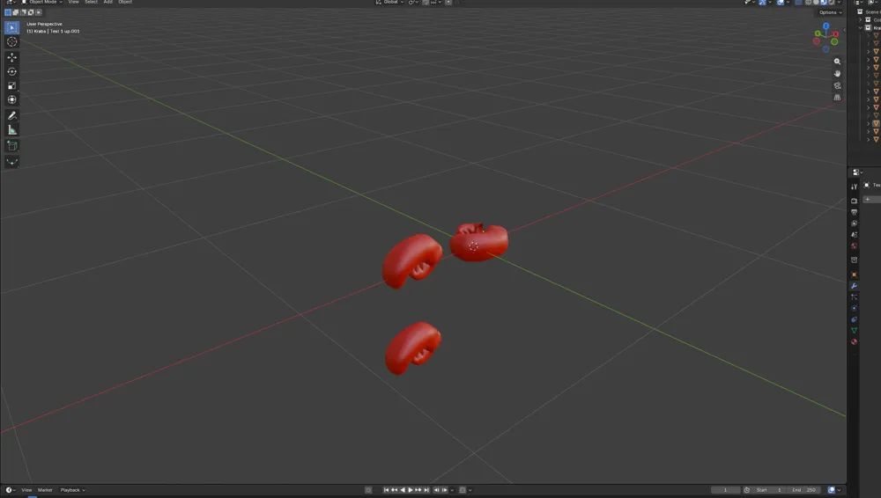
Task: Click the viewport zoom magnifier icon
Action: point(837,62)
